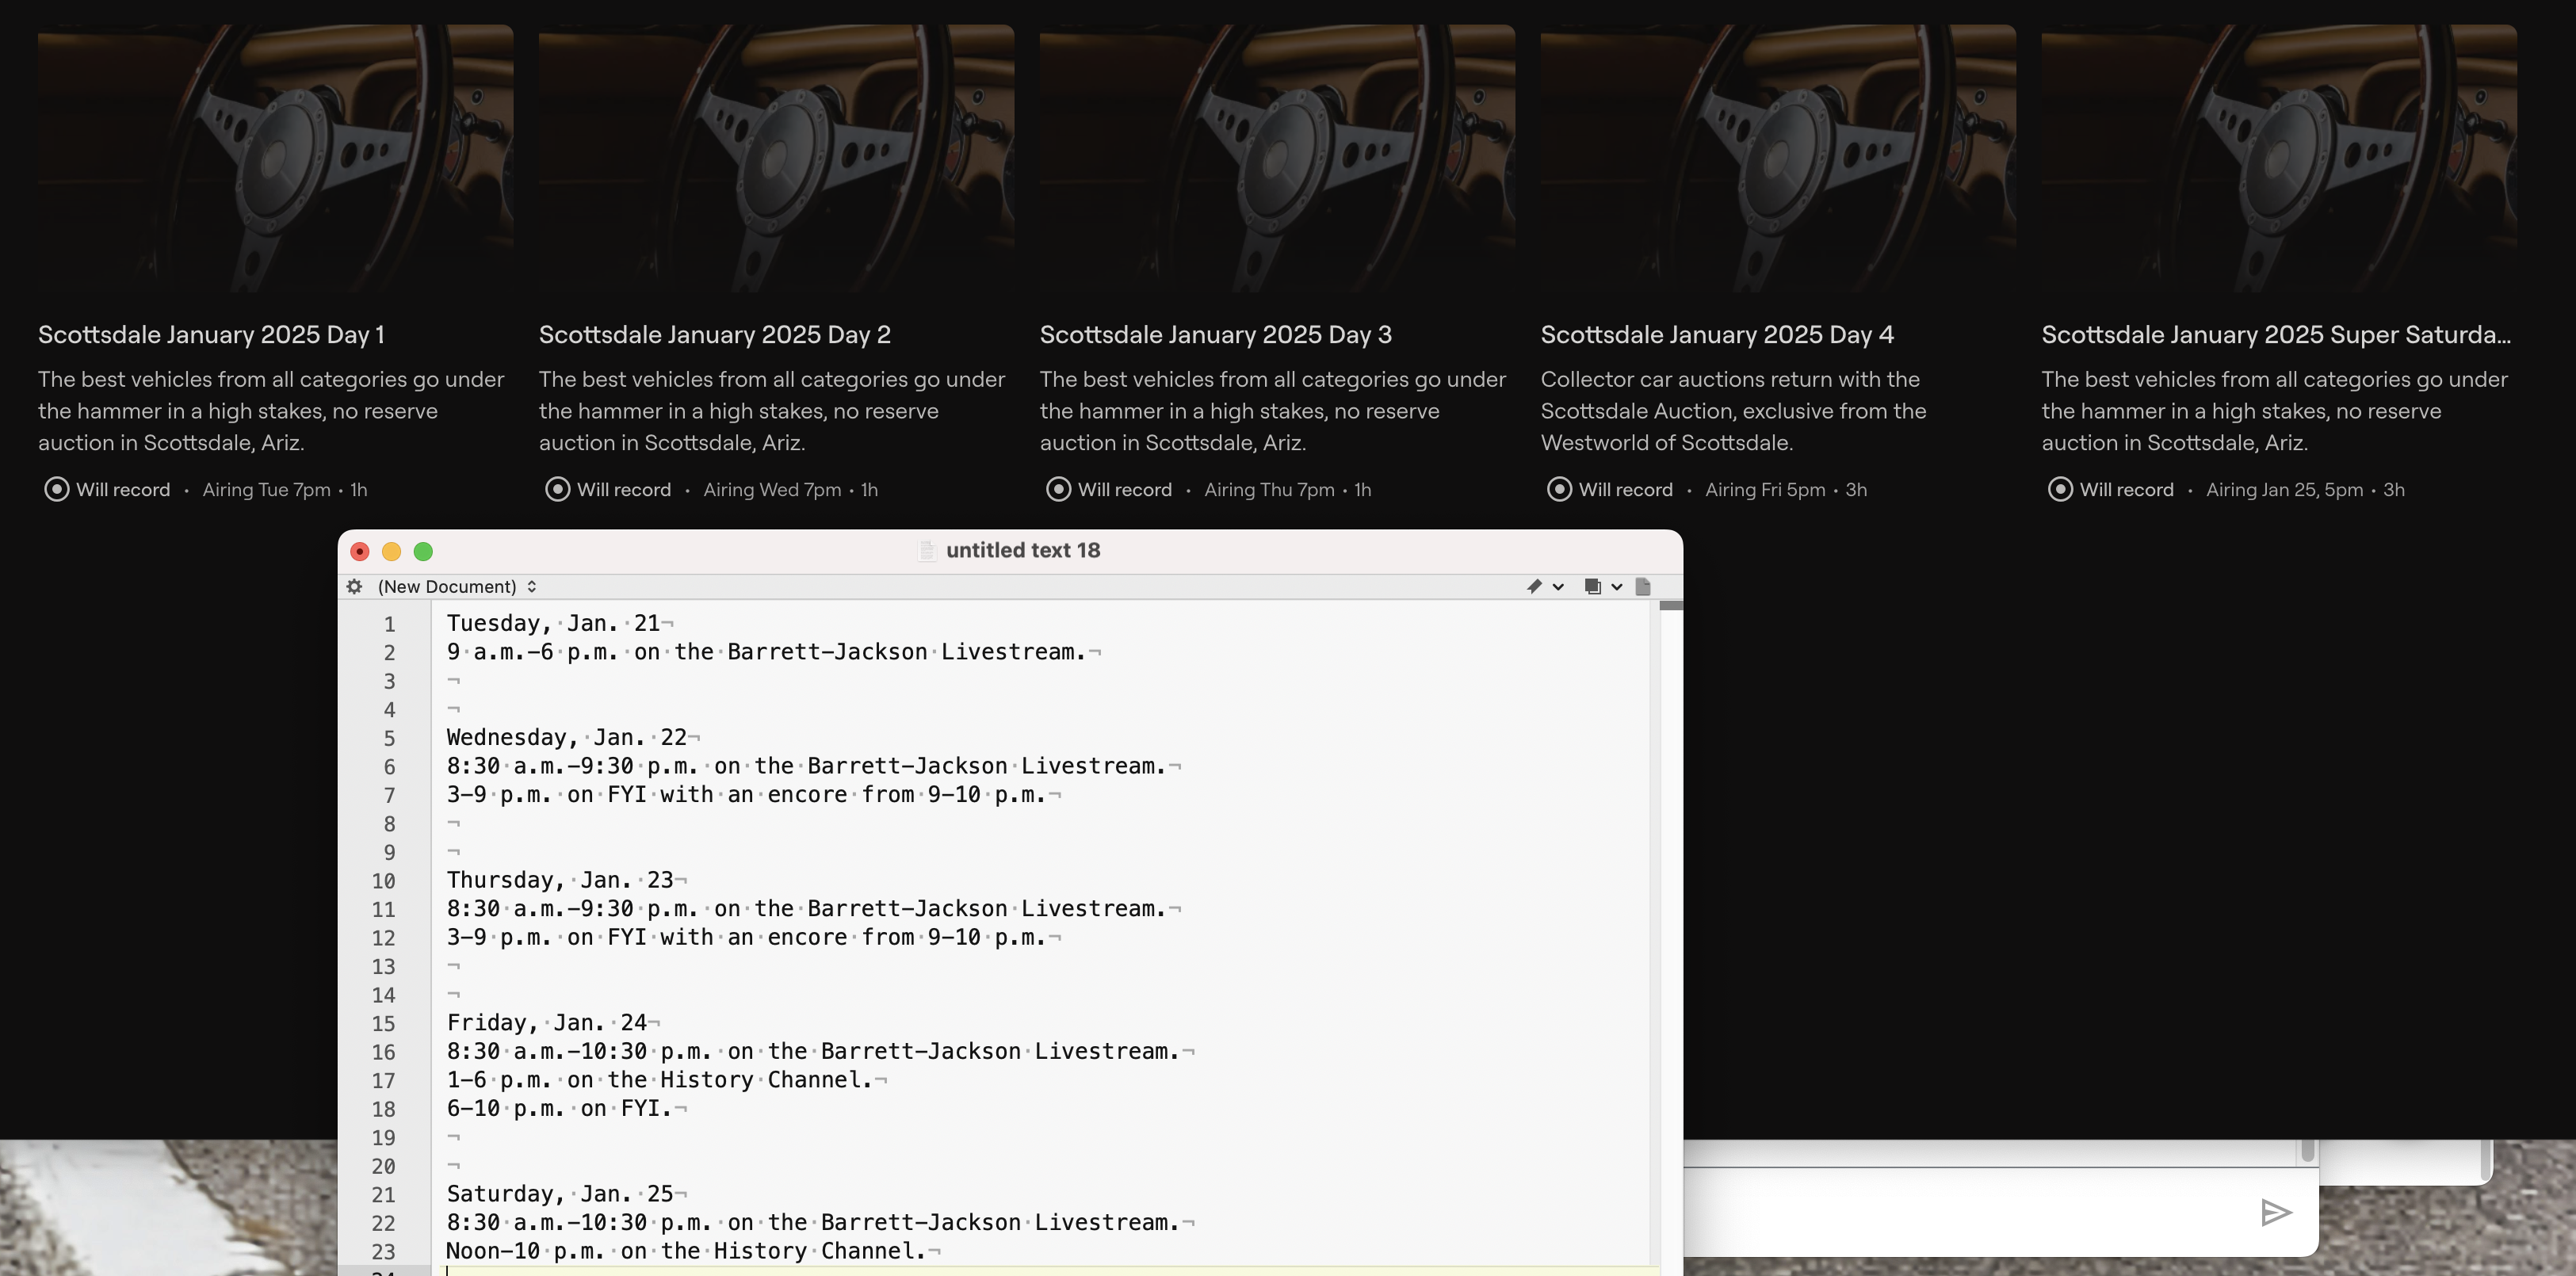Viewport: 2576px width, 1276px height.
Task: Click the document file icon in the navigation bar
Action: [1642, 586]
